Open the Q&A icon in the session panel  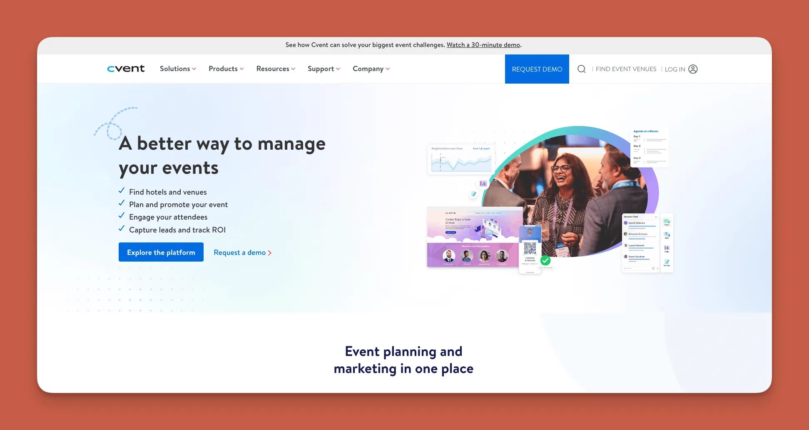pyautogui.click(x=667, y=234)
